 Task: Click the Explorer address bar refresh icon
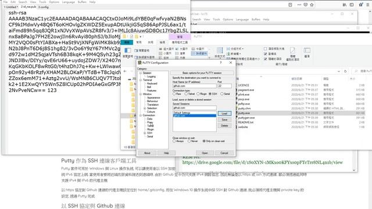coord(345,71)
